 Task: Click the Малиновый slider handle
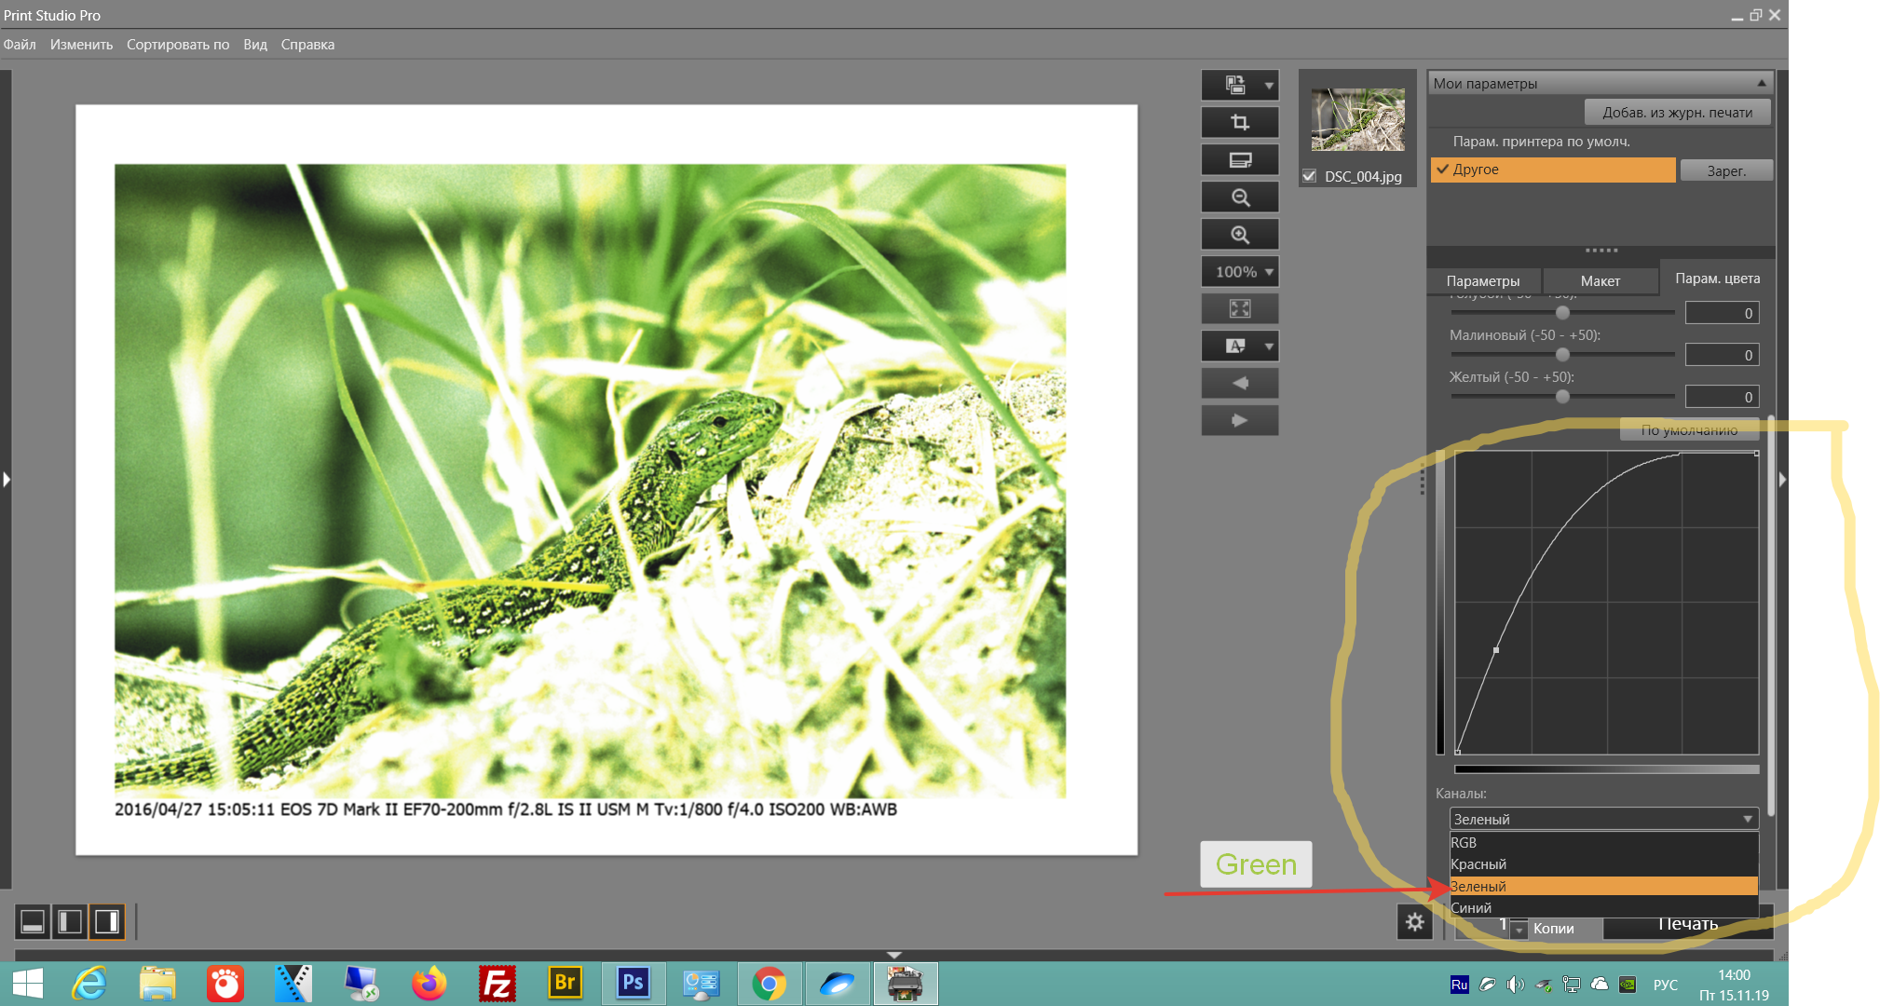point(1562,354)
